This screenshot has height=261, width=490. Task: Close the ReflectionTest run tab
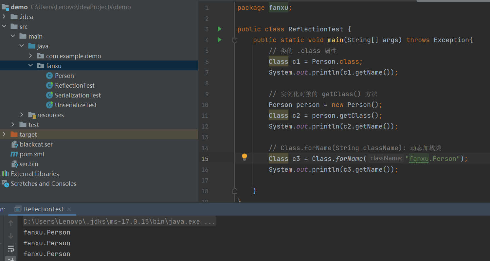click(69, 209)
